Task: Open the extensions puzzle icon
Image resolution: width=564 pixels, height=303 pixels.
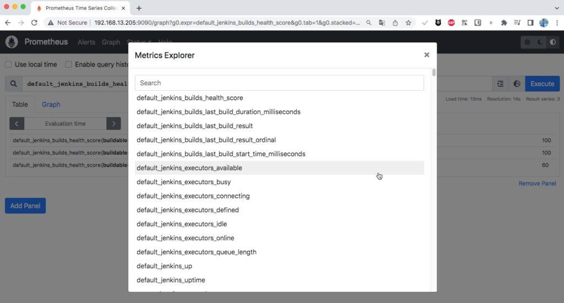Action: (x=504, y=23)
